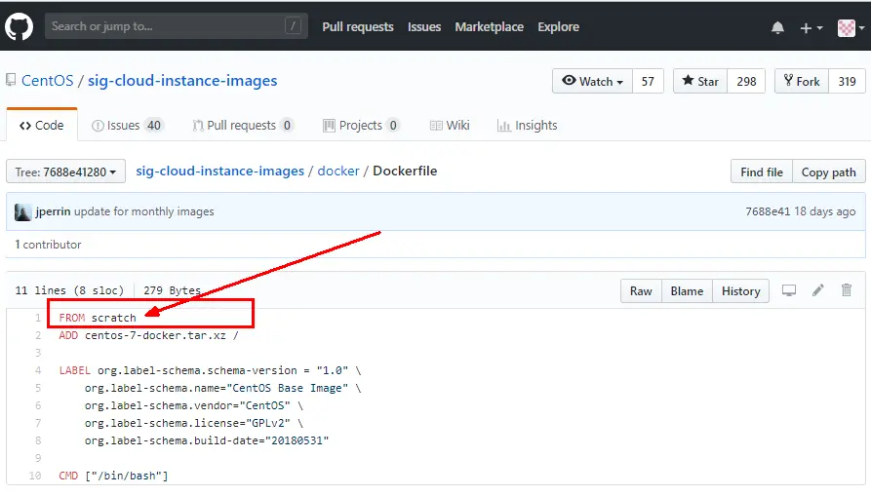Viewport: 871px width, 496px height.
Task: Switch to the Issues tab with 40
Action: [x=127, y=126]
